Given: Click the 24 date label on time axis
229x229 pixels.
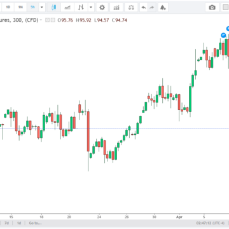Looking at the screenshot, I should click(99, 217).
